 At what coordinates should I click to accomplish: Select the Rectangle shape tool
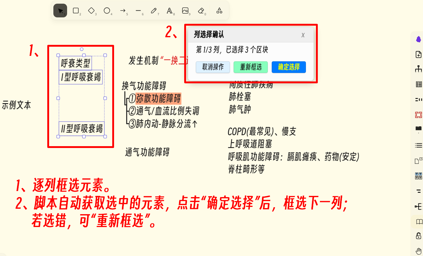coord(76,11)
